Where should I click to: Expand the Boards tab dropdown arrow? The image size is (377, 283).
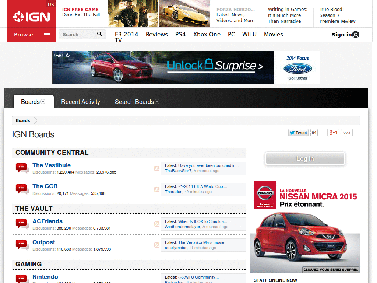point(43,102)
